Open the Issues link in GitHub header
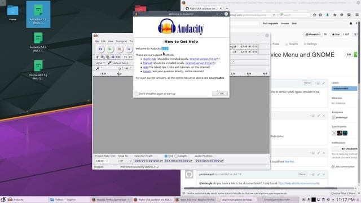361x203 pixels. click(285, 24)
